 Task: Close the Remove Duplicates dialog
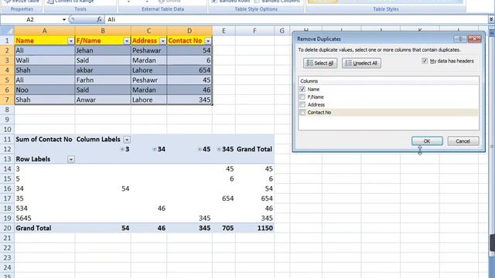pos(474,39)
